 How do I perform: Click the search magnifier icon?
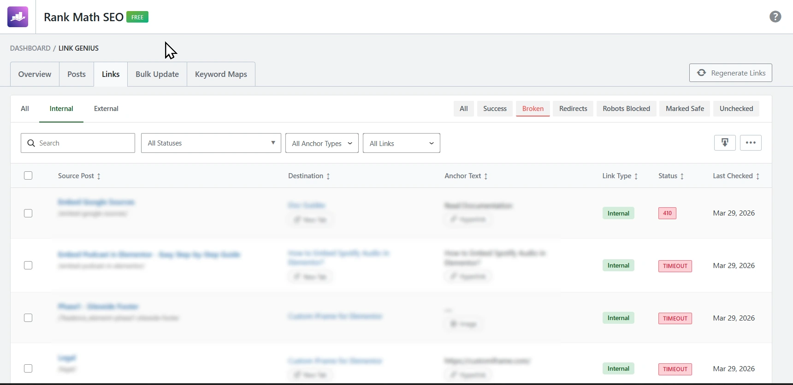(31, 143)
